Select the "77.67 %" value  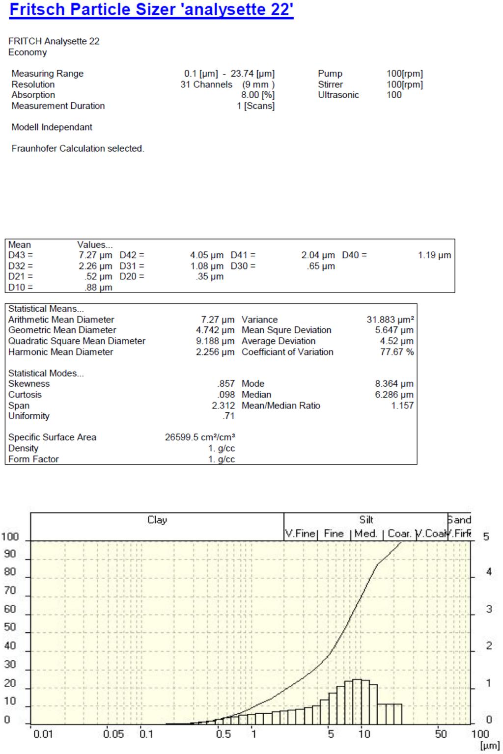[397, 352]
